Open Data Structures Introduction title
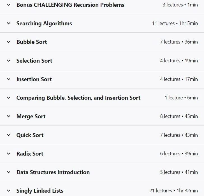 tap(53, 172)
